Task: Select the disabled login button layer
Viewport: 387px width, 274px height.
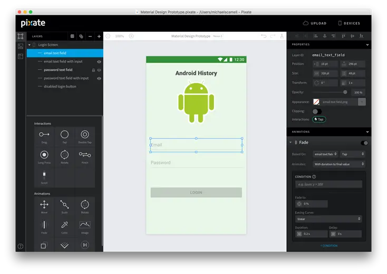Action: coord(65,86)
